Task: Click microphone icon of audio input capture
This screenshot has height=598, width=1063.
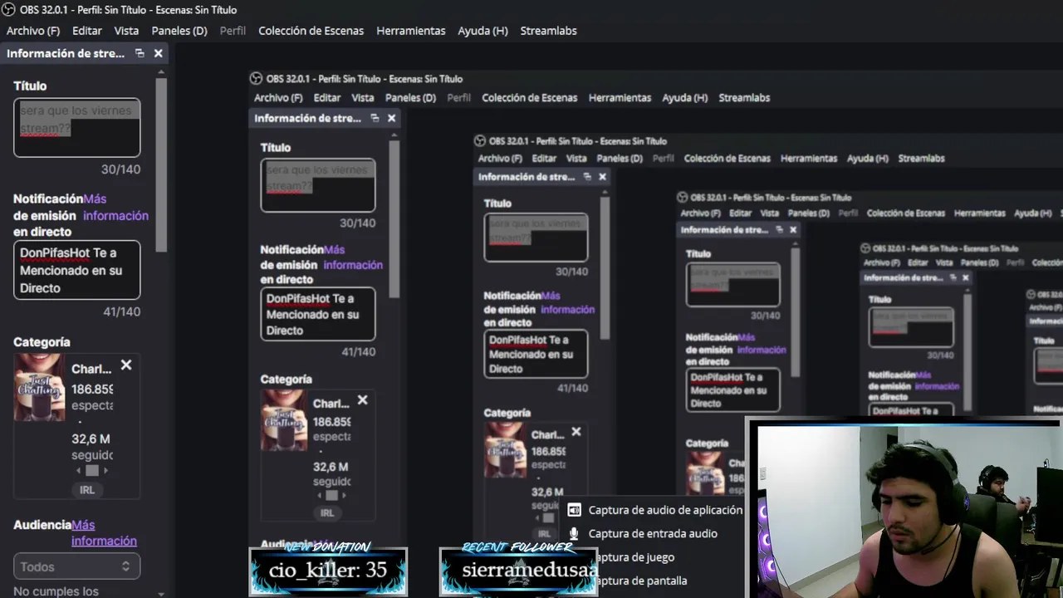Action: 574,533
